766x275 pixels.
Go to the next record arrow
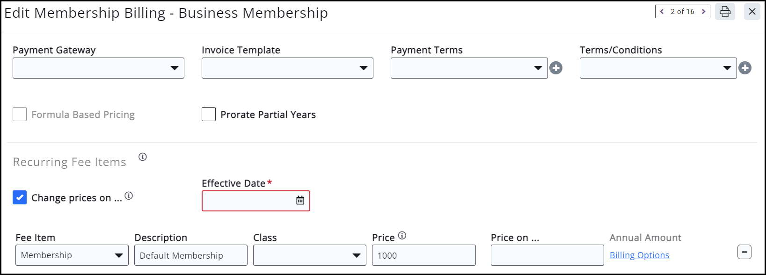[703, 12]
